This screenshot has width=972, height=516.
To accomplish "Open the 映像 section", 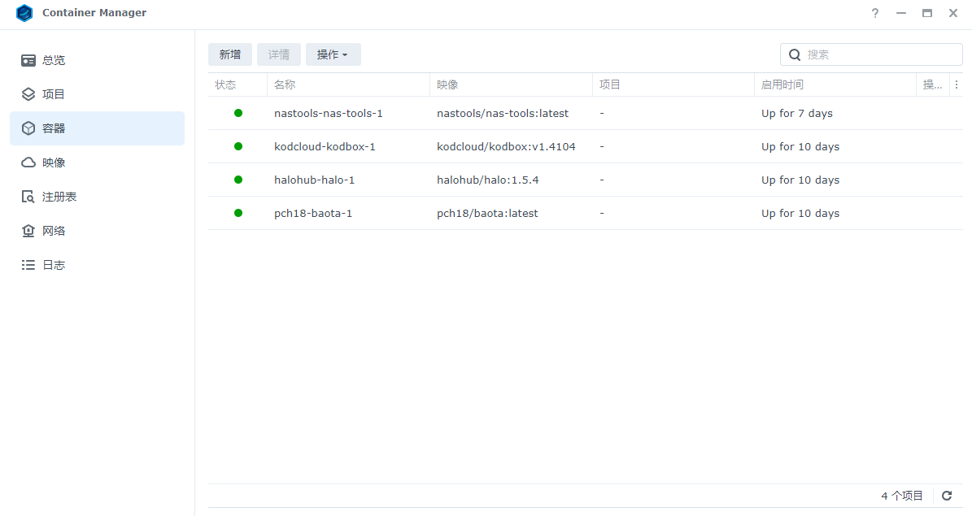I will coord(98,163).
